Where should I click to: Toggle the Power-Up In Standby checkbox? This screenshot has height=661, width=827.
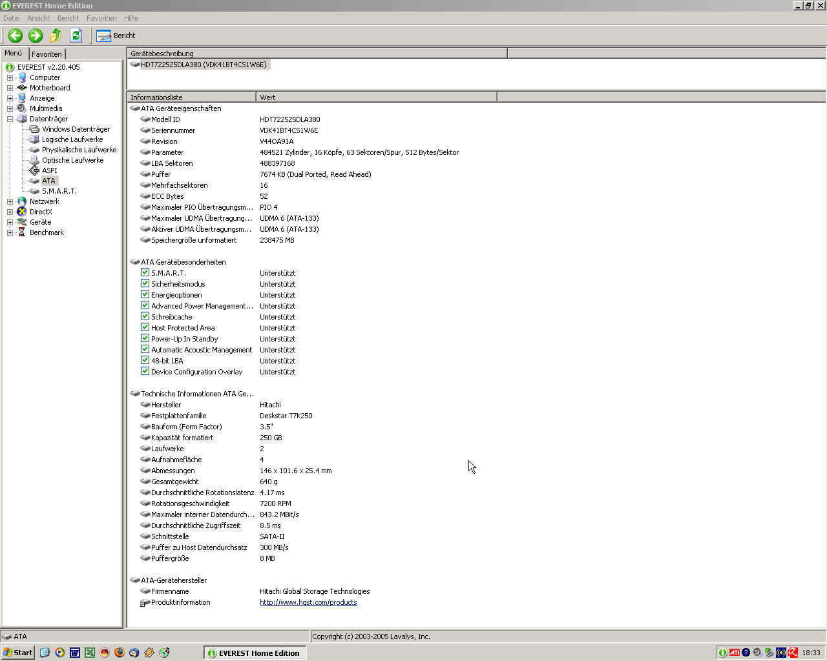(x=145, y=338)
